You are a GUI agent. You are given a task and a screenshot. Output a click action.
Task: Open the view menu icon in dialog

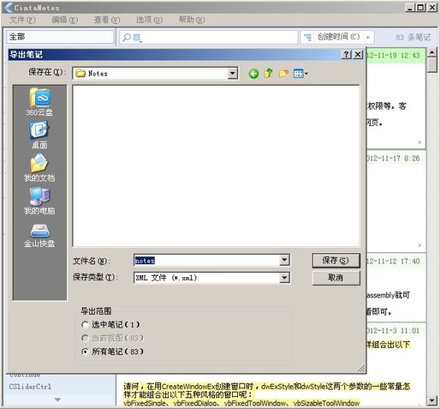tap(300, 74)
